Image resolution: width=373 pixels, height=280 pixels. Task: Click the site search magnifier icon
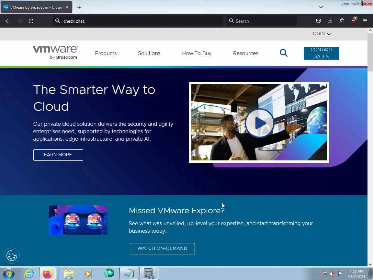[x=283, y=53]
